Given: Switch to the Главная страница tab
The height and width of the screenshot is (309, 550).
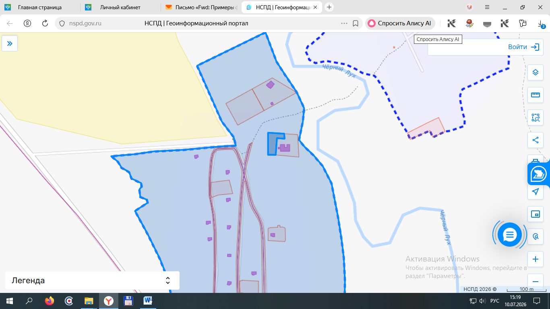Looking at the screenshot, I should (x=40, y=7).
